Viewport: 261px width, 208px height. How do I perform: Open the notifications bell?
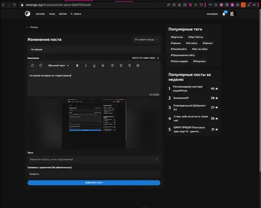[x=224, y=14]
